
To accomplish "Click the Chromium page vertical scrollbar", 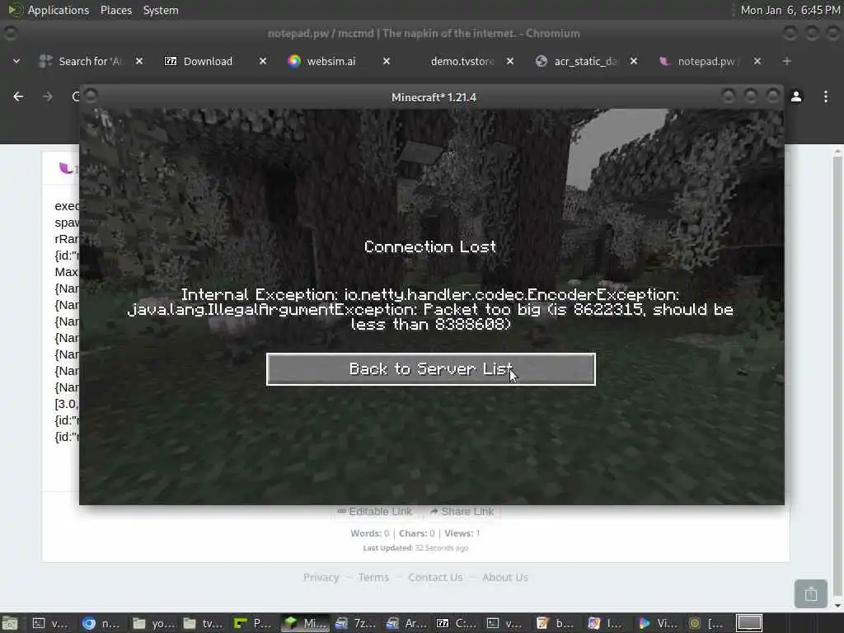I will coord(837,377).
